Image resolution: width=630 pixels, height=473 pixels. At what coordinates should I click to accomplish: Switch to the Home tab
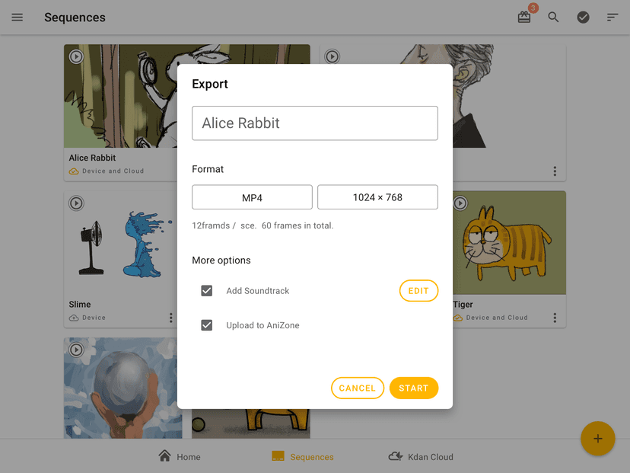click(x=180, y=456)
